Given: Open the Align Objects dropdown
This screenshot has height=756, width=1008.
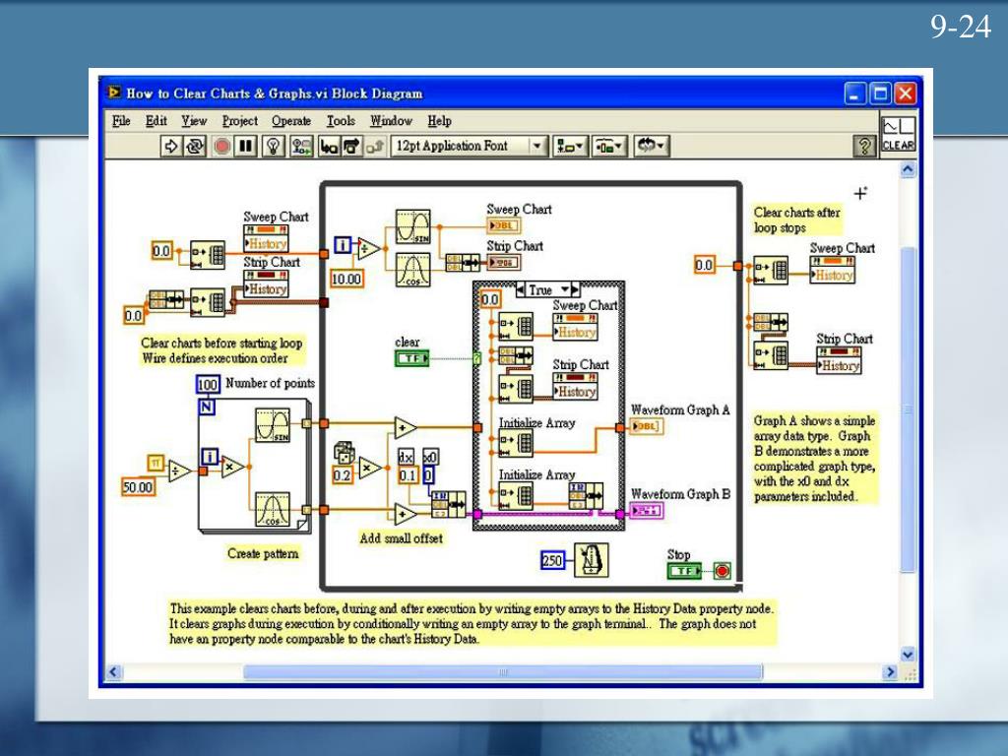Looking at the screenshot, I should (x=570, y=147).
